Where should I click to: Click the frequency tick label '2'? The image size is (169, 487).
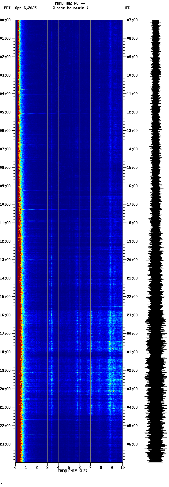pyautogui.click(x=37, y=468)
